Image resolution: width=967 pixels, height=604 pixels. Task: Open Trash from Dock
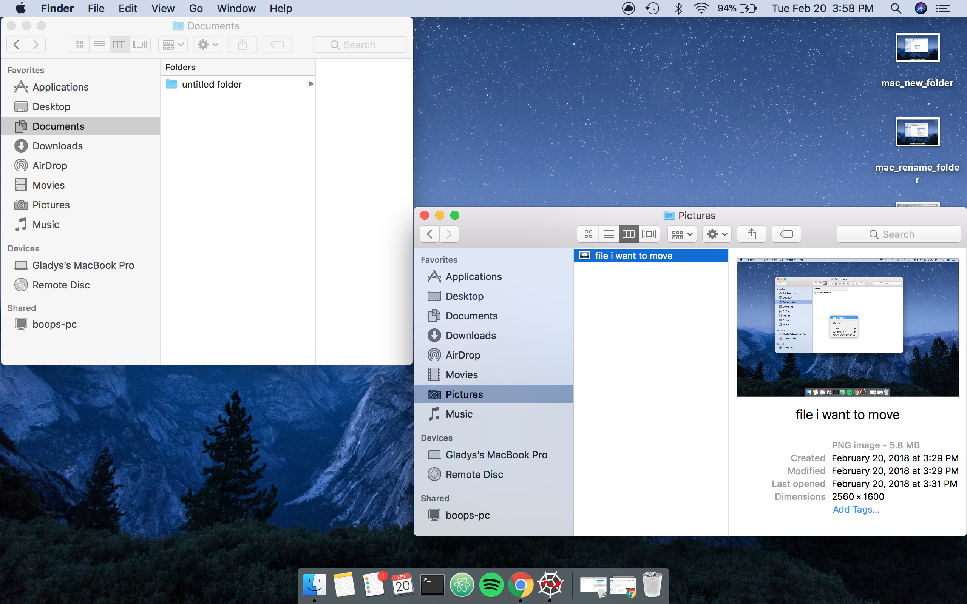point(652,584)
